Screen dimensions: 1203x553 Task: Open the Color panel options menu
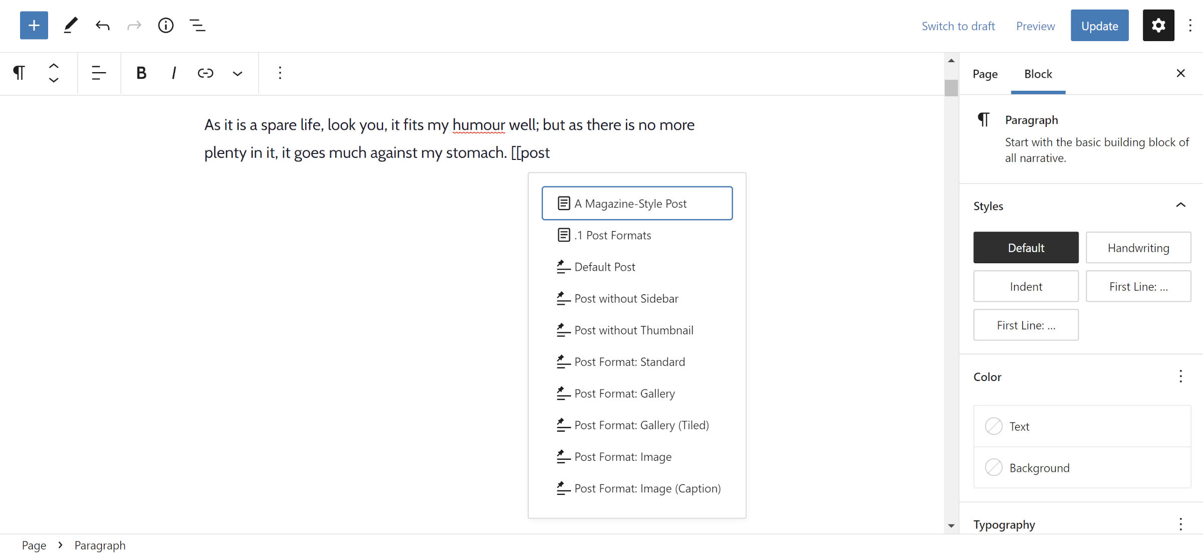pos(1180,377)
